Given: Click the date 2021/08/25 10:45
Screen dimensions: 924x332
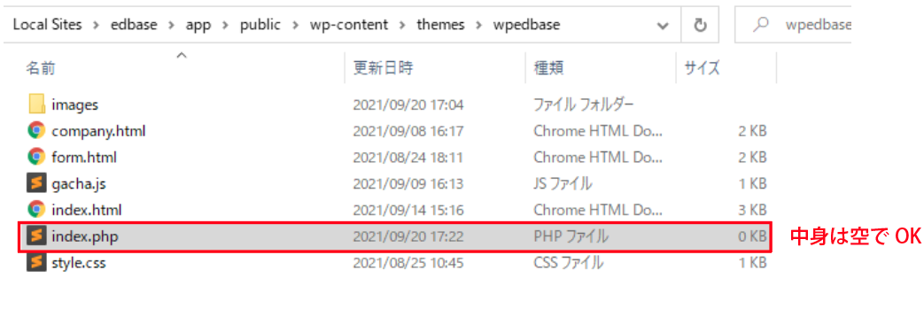Looking at the screenshot, I should (408, 263).
